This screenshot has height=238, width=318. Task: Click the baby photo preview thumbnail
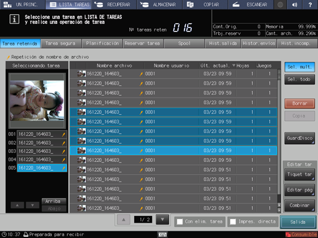tap(37, 101)
